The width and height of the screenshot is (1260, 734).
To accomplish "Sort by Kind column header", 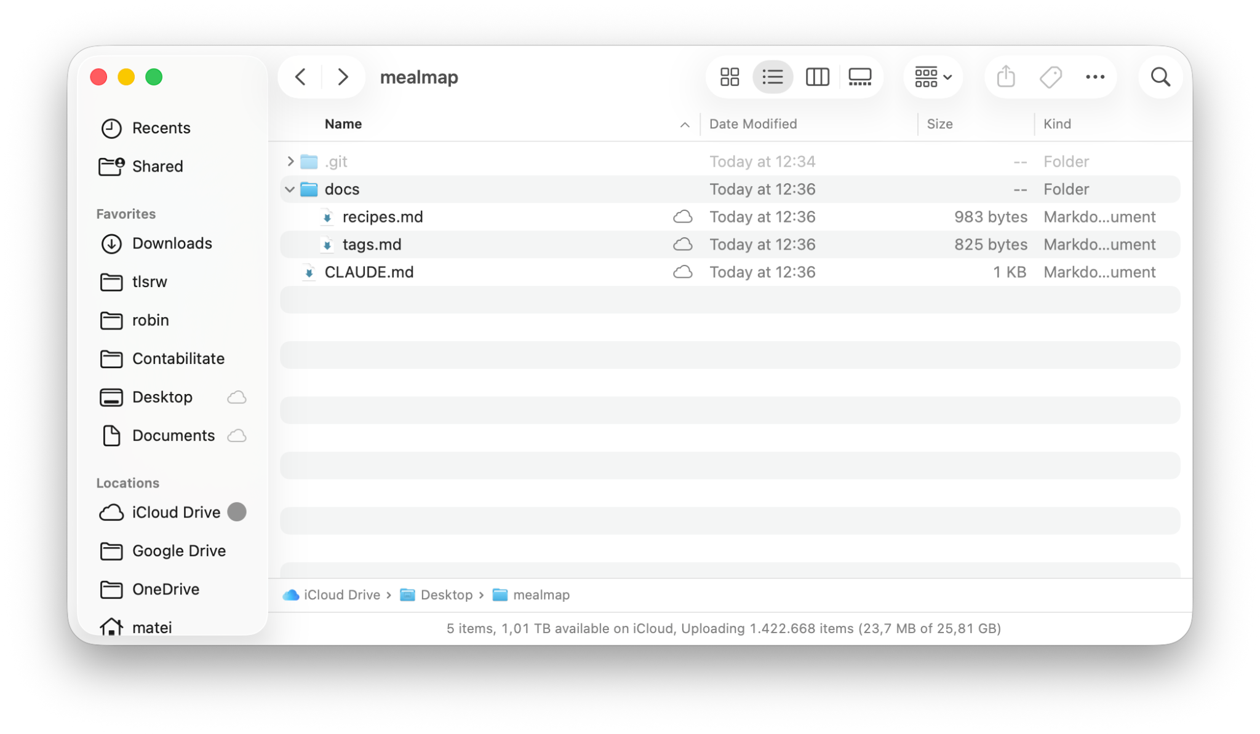I will click(x=1057, y=124).
